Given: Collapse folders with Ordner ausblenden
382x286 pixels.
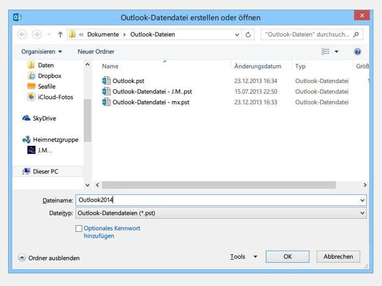Looking at the screenshot, I should [49, 258].
